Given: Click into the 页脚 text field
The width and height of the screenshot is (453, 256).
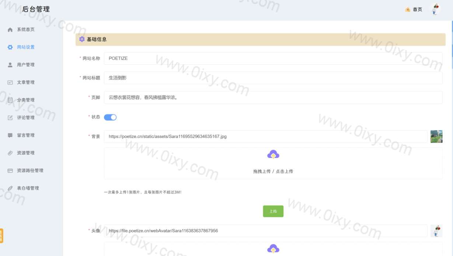Looking at the screenshot, I should pos(273,98).
